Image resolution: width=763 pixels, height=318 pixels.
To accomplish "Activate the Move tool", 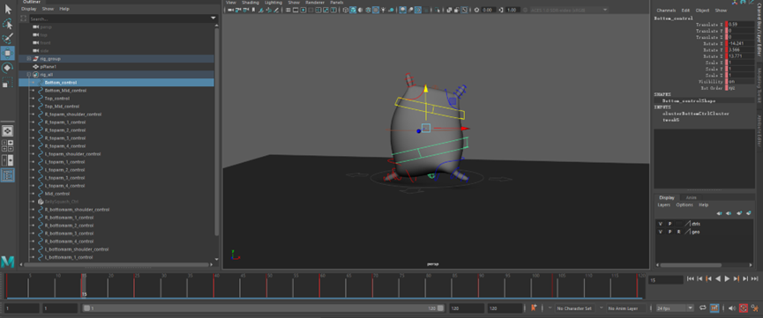I will (x=8, y=53).
